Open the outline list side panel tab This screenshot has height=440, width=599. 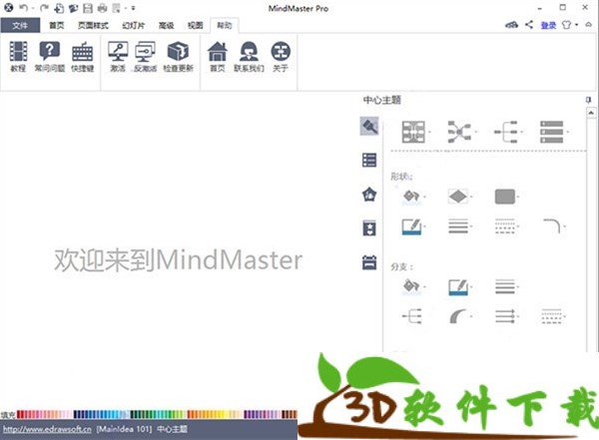(369, 160)
